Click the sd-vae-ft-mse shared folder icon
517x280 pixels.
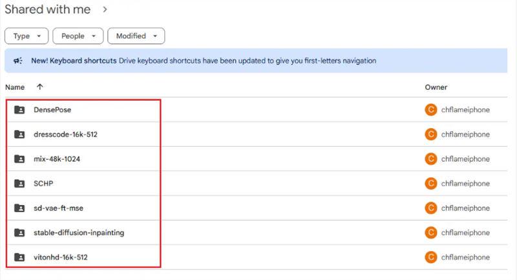click(x=19, y=208)
